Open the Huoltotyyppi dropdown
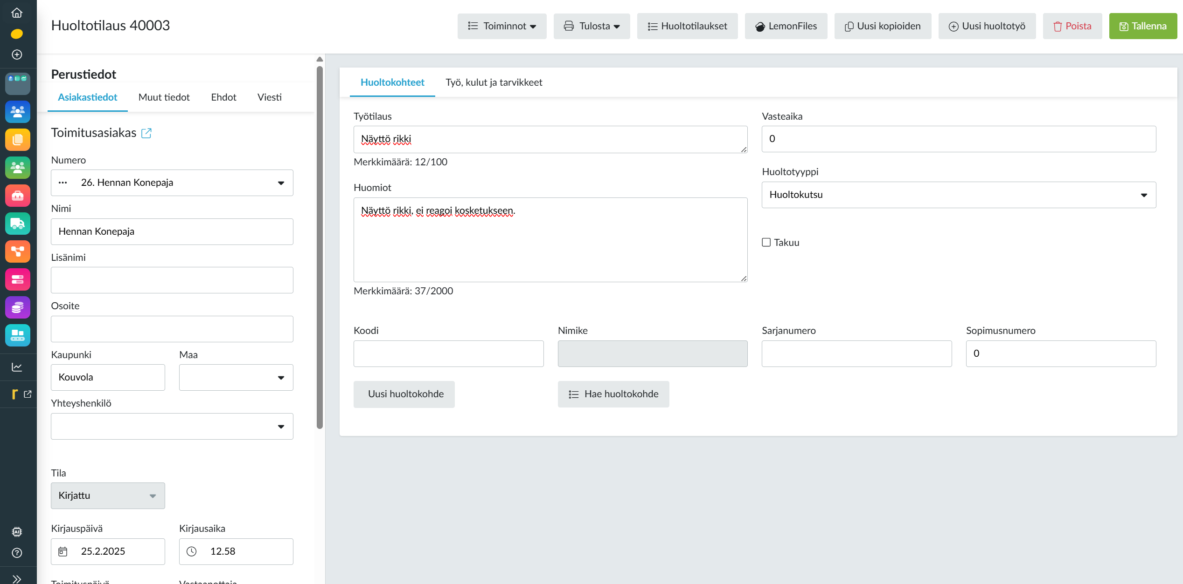The image size is (1183, 584). tap(958, 195)
